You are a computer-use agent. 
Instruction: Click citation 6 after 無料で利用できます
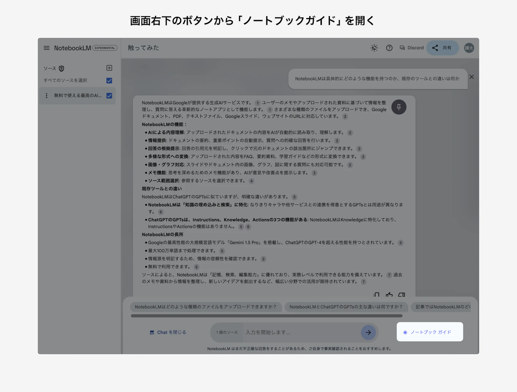click(196, 267)
